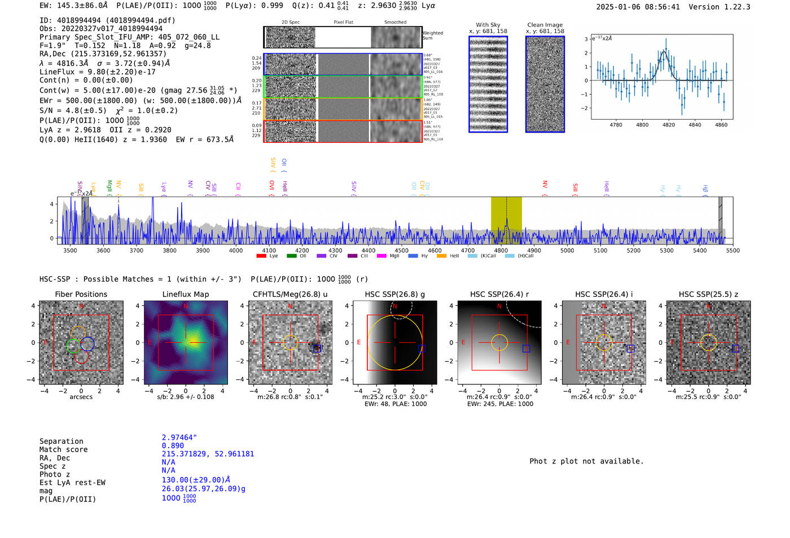Click the green OII legend swatch

pos(292,256)
